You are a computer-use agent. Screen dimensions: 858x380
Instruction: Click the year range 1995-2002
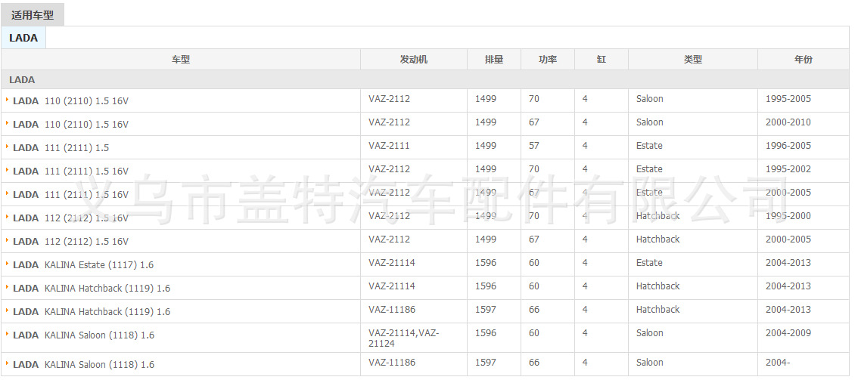(x=788, y=169)
